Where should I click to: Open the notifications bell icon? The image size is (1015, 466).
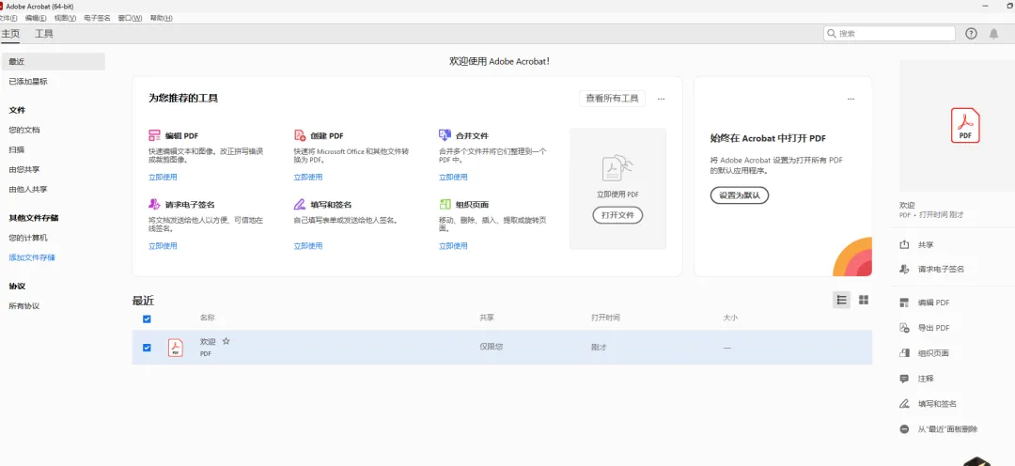tap(993, 34)
